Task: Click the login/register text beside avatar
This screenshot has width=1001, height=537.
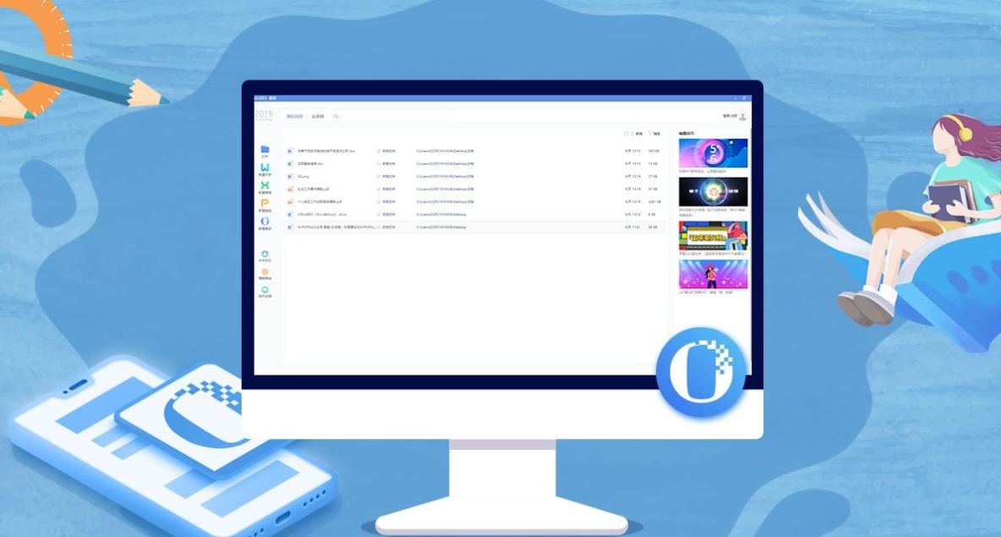Action: (730, 117)
